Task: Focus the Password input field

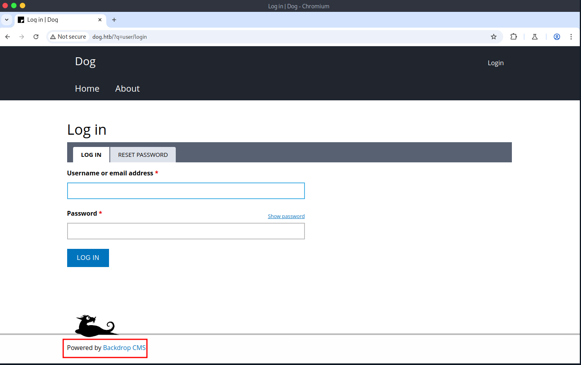Action: pos(186,231)
